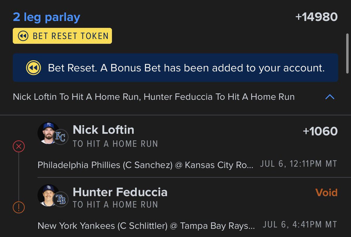This screenshot has height=237, width=351.
Task: Tap the red X lost-leg status icon
Action: point(19,147)
